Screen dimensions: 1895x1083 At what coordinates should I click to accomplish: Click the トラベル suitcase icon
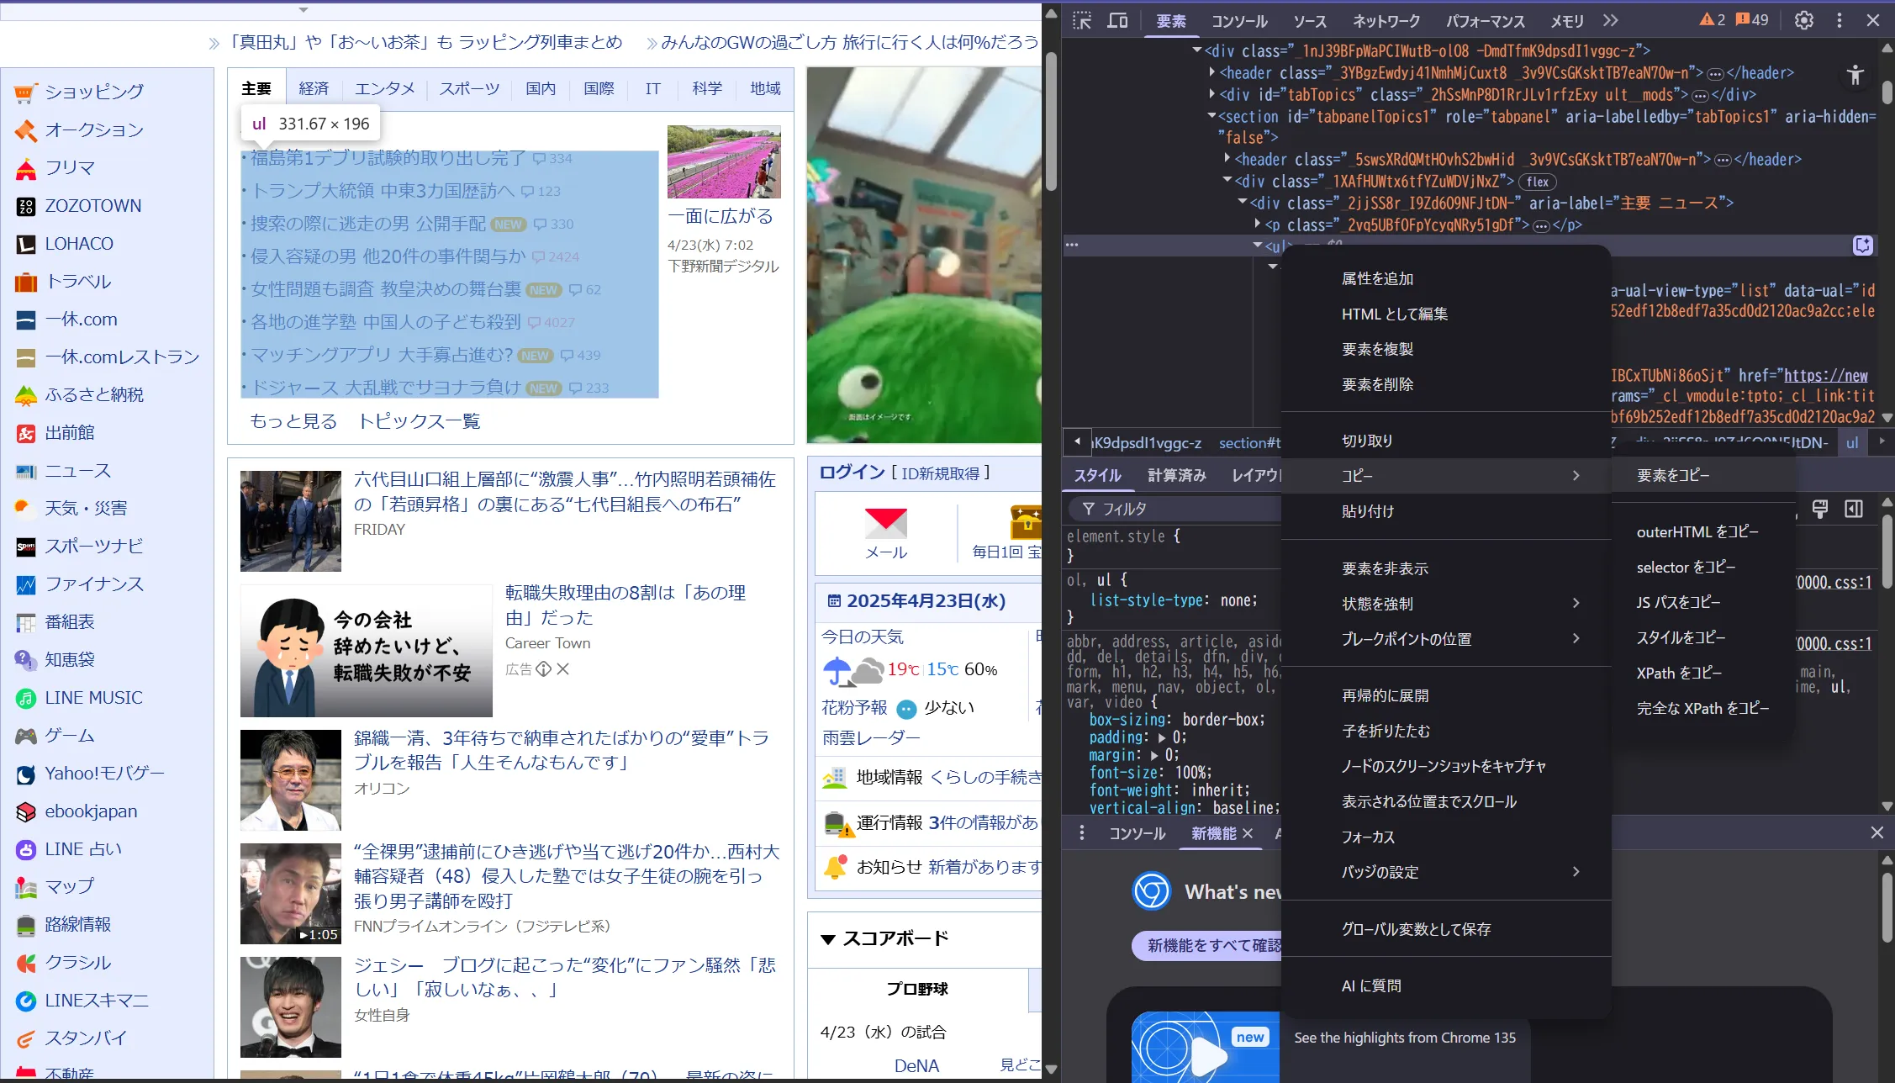[x=26, y=282]
